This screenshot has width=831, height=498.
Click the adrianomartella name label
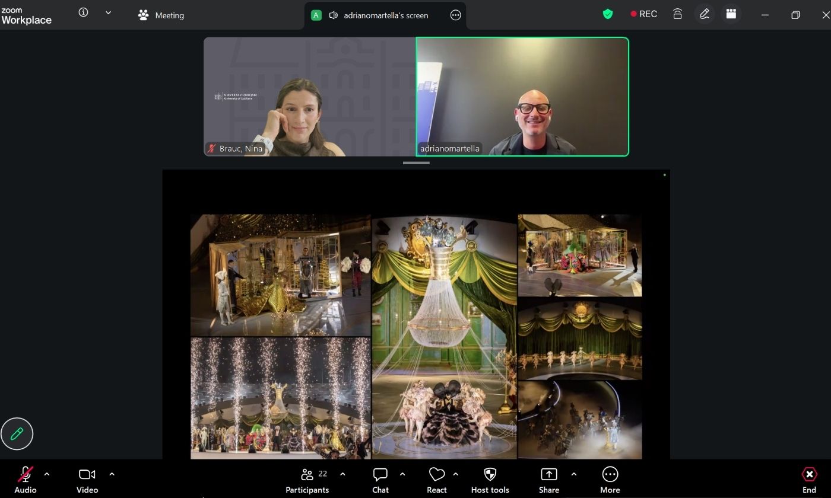(450, 149)
